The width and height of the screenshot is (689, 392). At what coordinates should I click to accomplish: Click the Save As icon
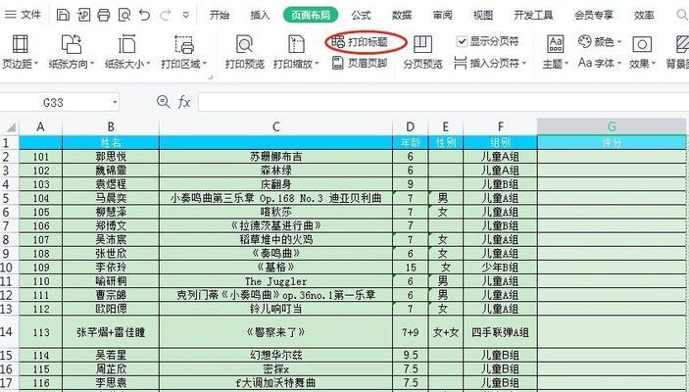(83, 15)
